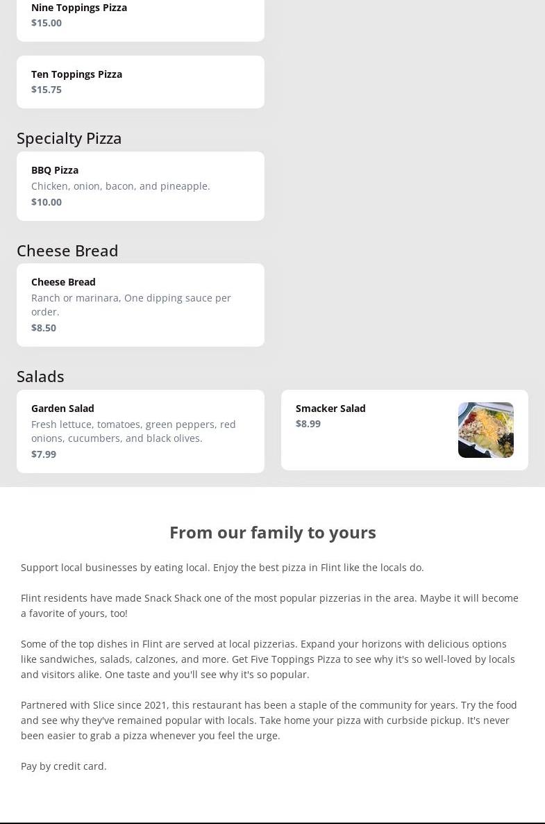Click the $8.99 Smacker Salad price
Image resolution: width=545 pixels, height=824 pixels.
[x=308, y=424]
